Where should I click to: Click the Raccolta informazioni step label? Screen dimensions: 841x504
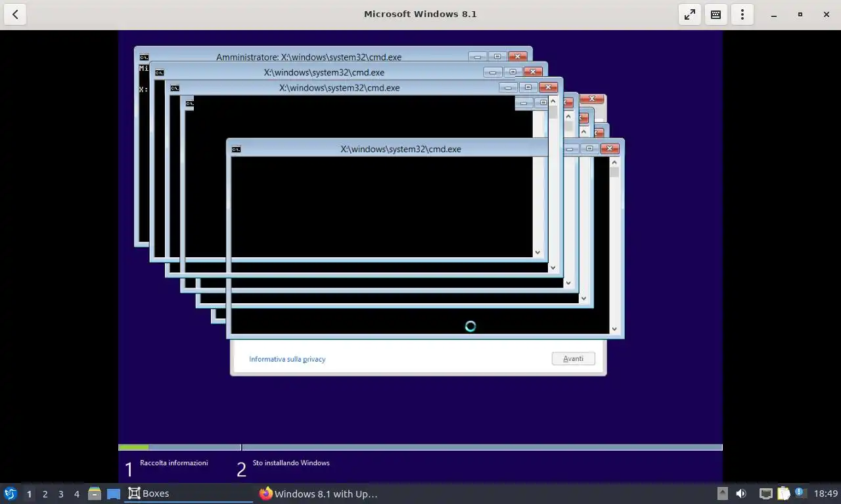pos(173,463)
